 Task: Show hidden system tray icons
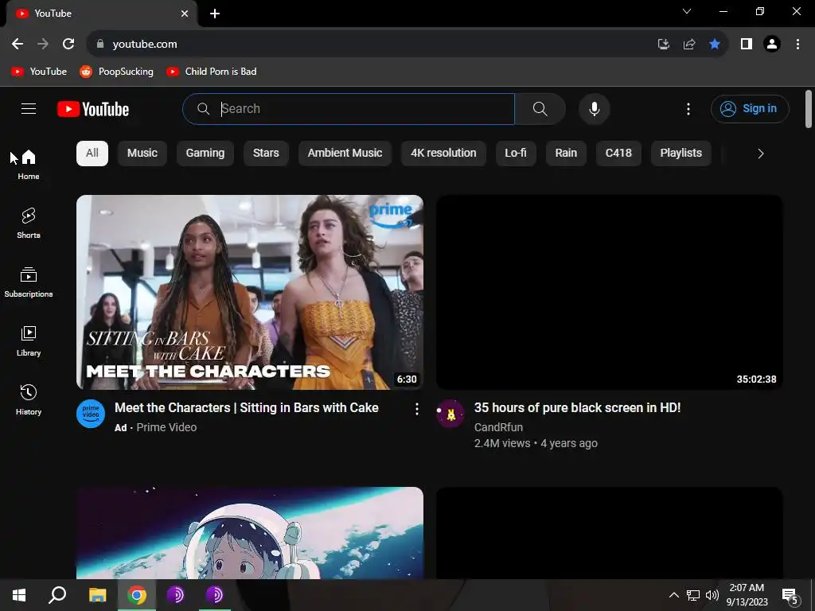[673, 595]
